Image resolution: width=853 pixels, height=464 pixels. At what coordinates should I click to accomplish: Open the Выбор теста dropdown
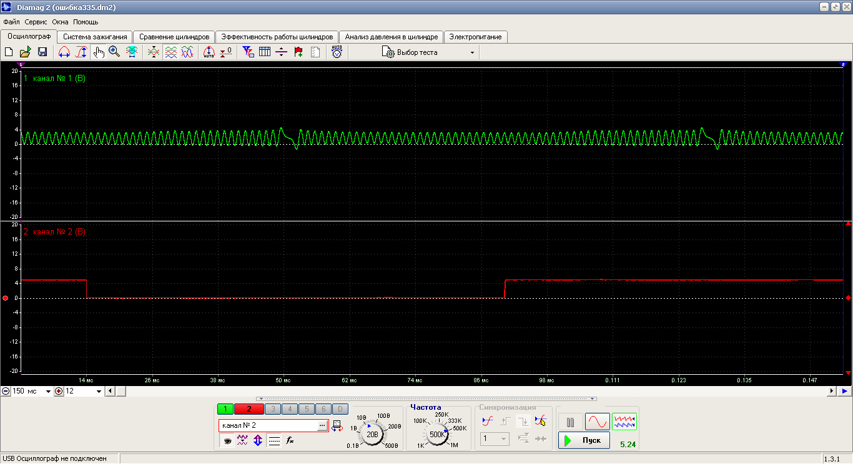click(x=428, y=52)
